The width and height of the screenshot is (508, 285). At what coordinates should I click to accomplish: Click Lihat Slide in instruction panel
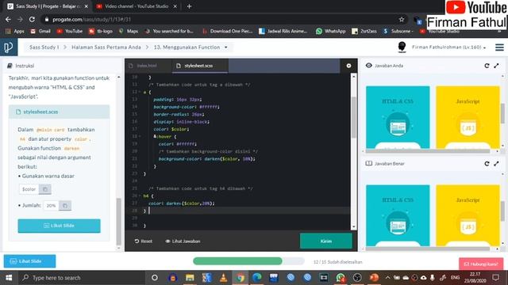point(59,226)
